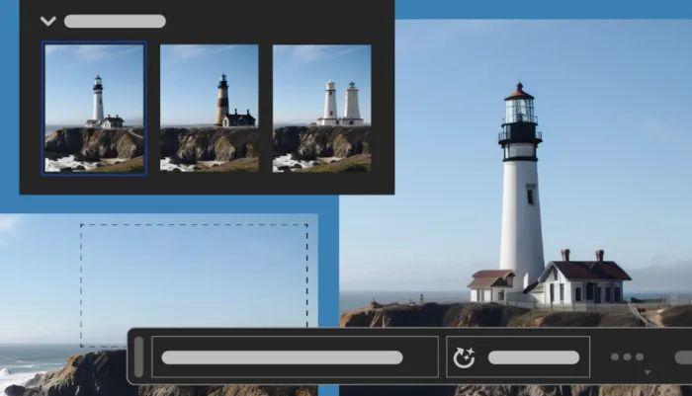Collapse the variations panel with the chevron
This screenshot has height=396, width=692.
pyautogui.click(x=48, y=21)
